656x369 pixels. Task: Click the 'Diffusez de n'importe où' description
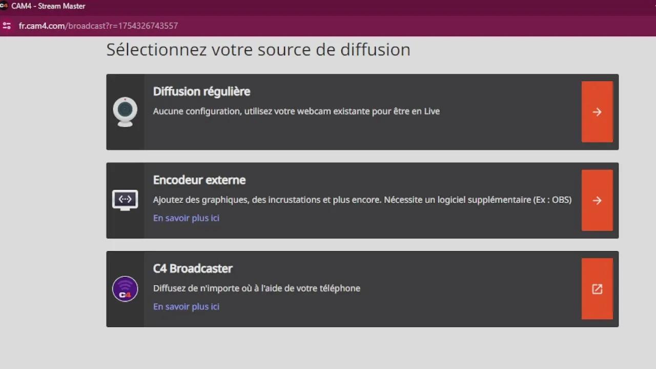coord(256,288)
